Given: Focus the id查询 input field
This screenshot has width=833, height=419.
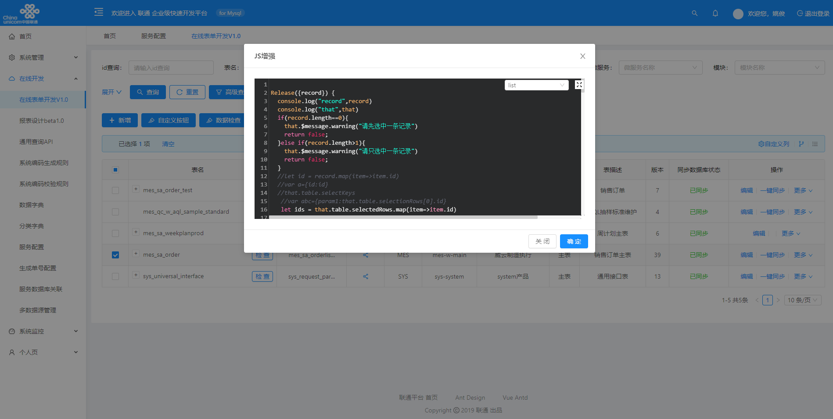Looking at the screenshot, I should (x=171, y=68).
